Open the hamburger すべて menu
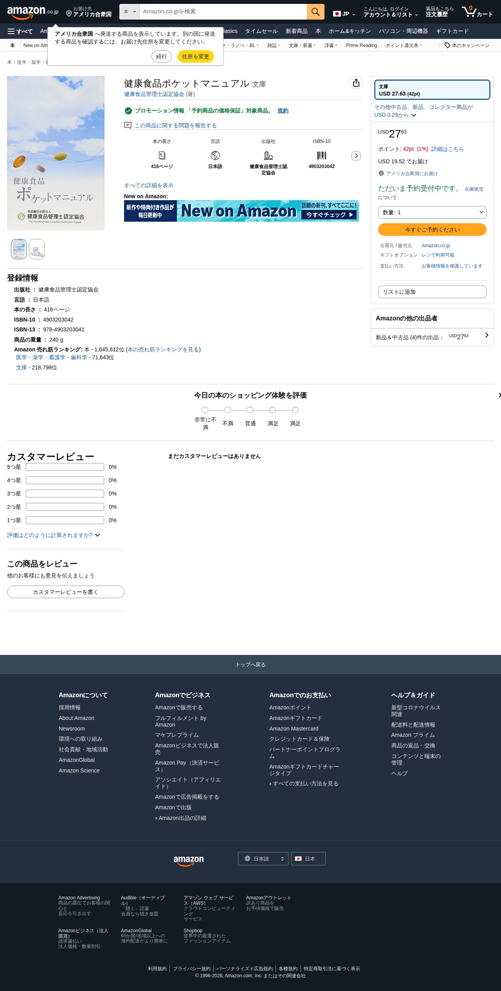This screenshot has width=501, height=991. coord(20,31)
